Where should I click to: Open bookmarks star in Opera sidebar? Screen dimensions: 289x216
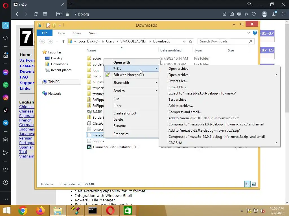click(x=6, y=38)
